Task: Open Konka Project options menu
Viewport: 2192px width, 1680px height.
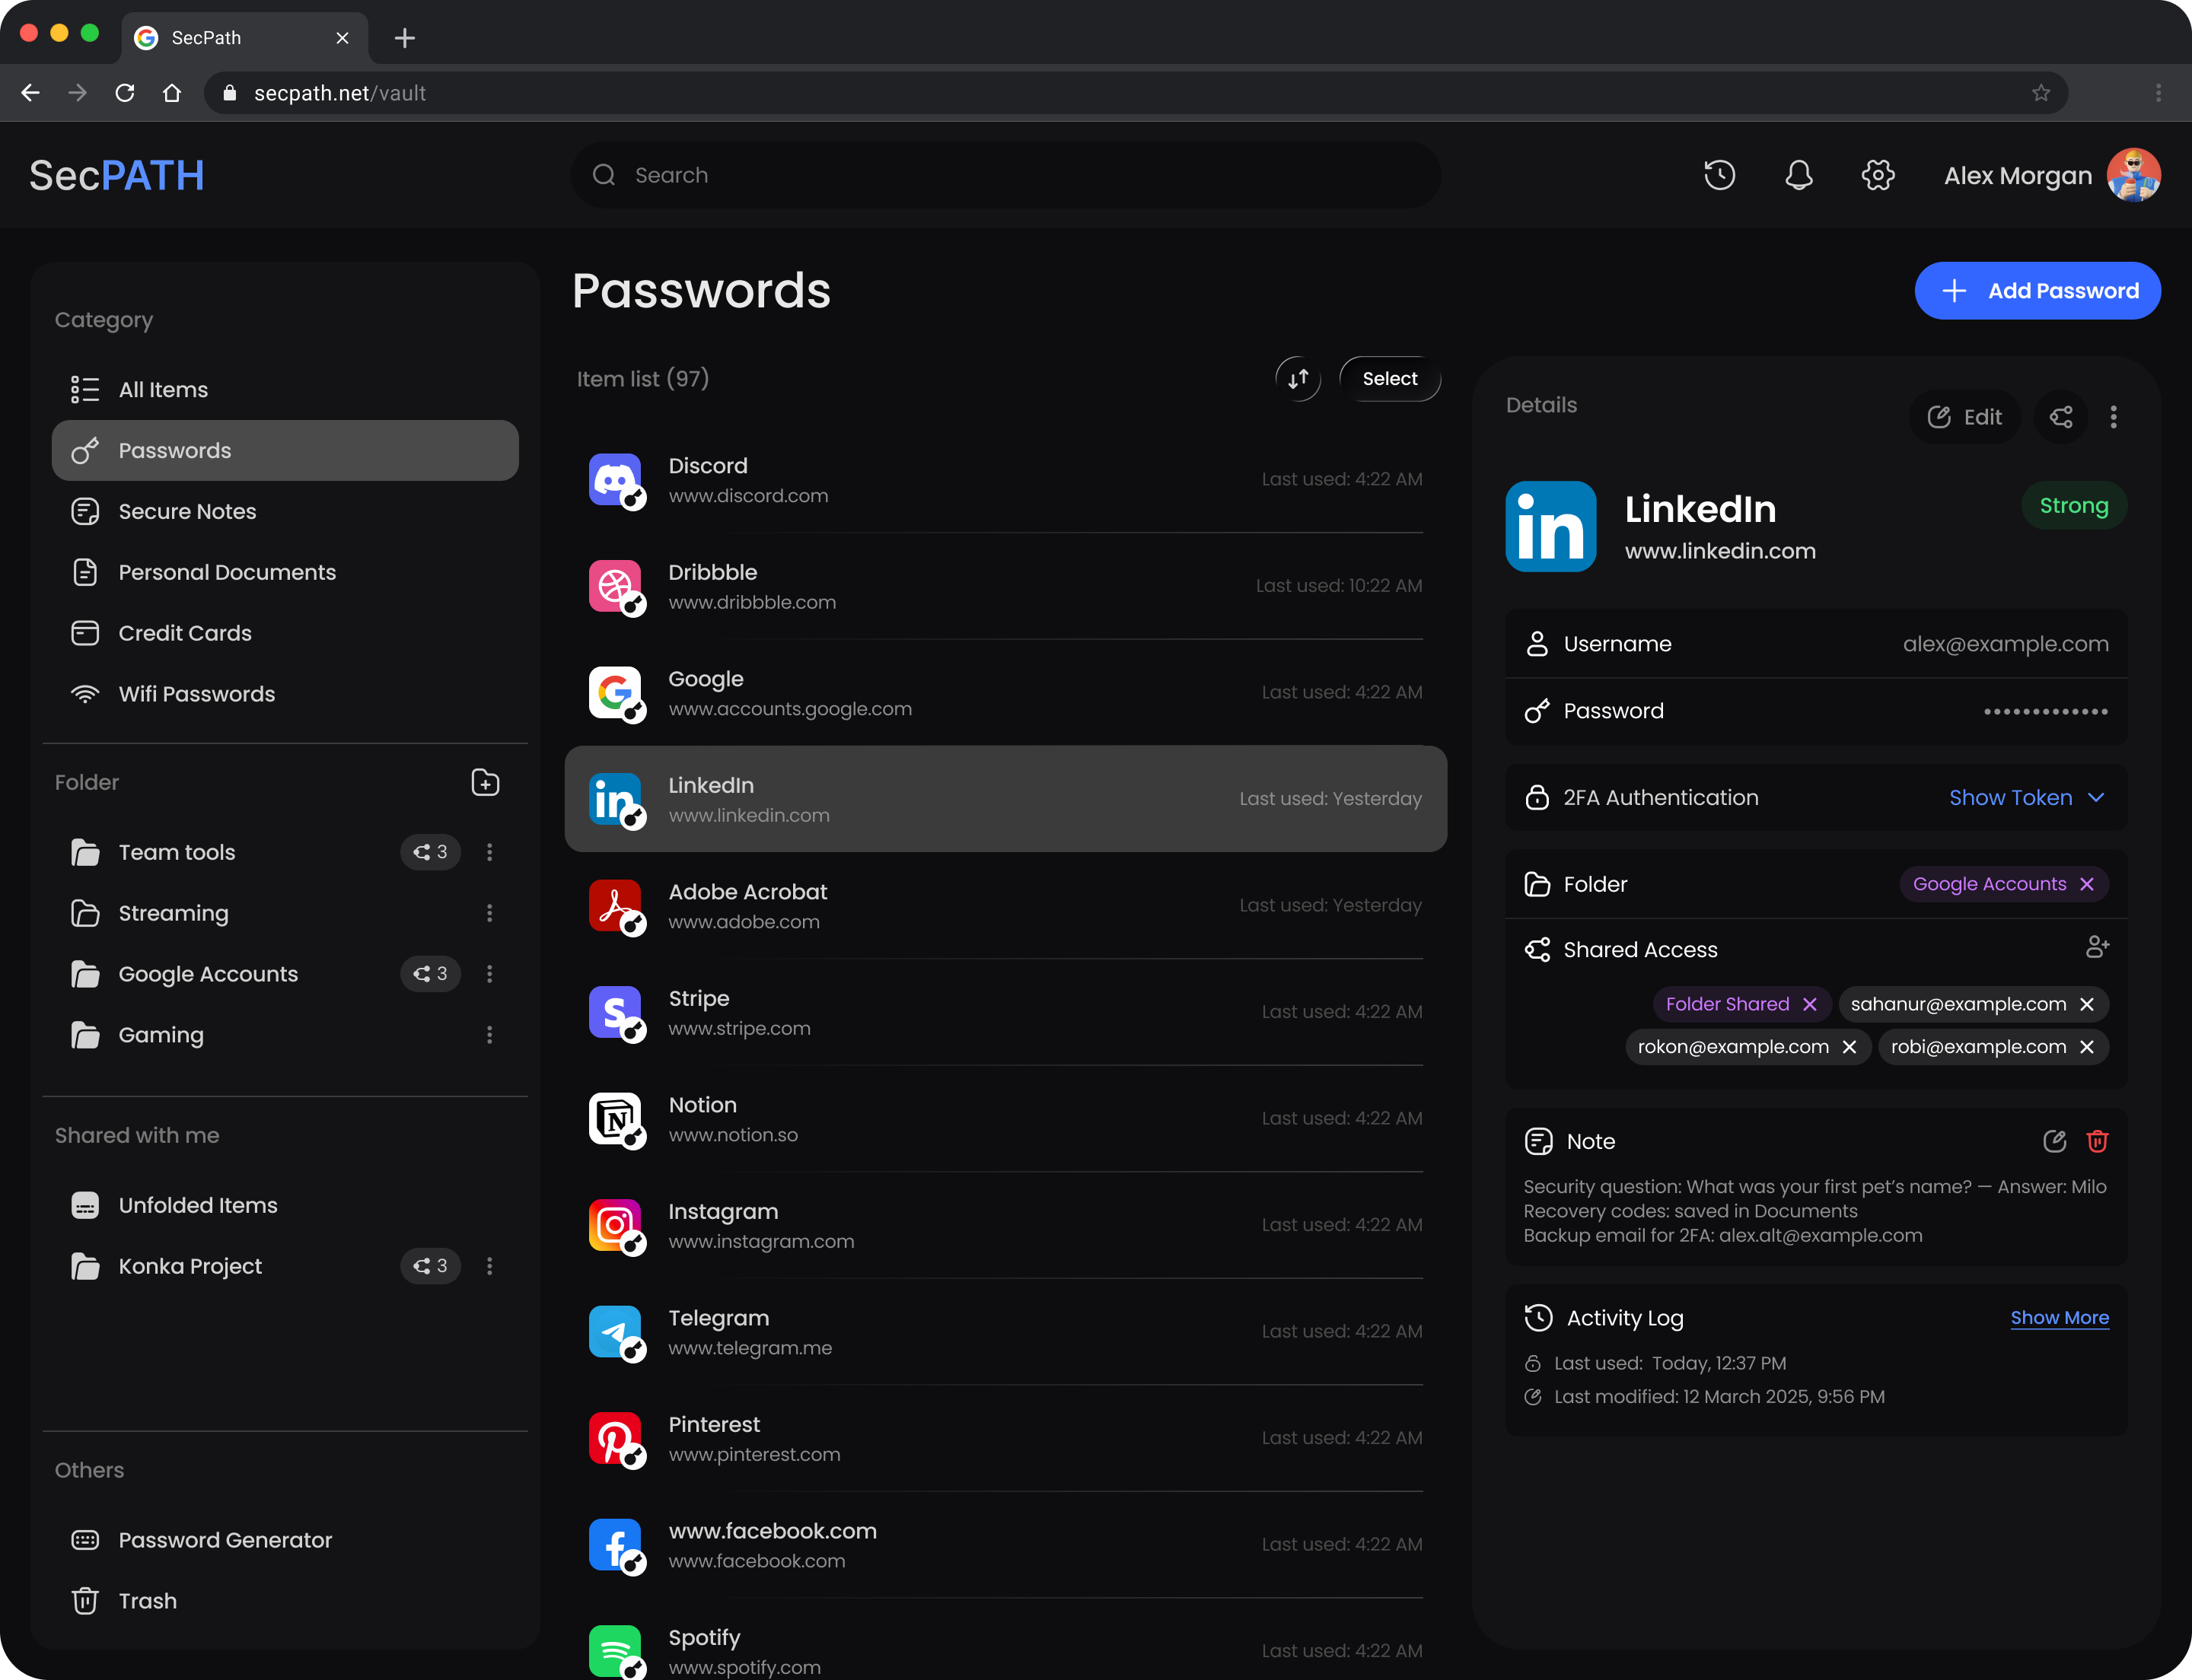Action: (489, 1266)
